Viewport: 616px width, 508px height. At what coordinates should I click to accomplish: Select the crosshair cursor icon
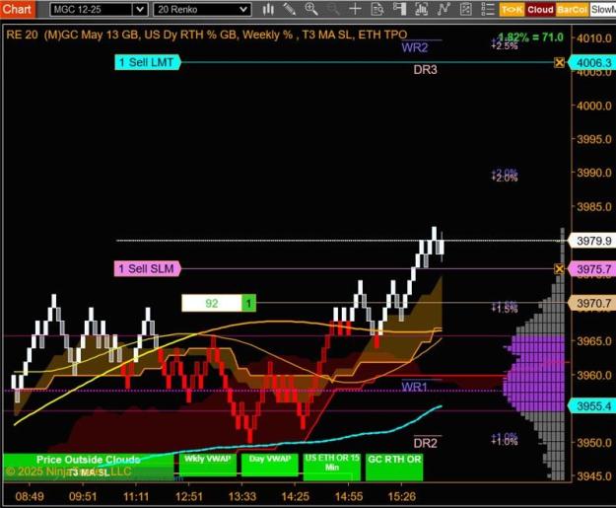355,9
